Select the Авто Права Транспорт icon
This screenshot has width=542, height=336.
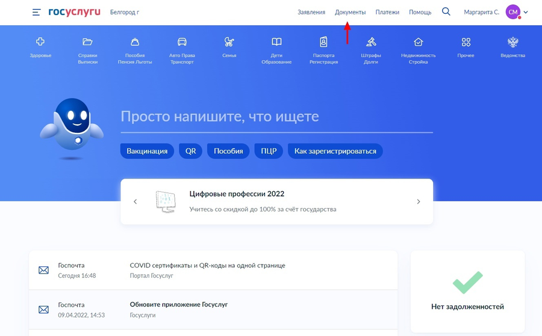tap(182, 42)
